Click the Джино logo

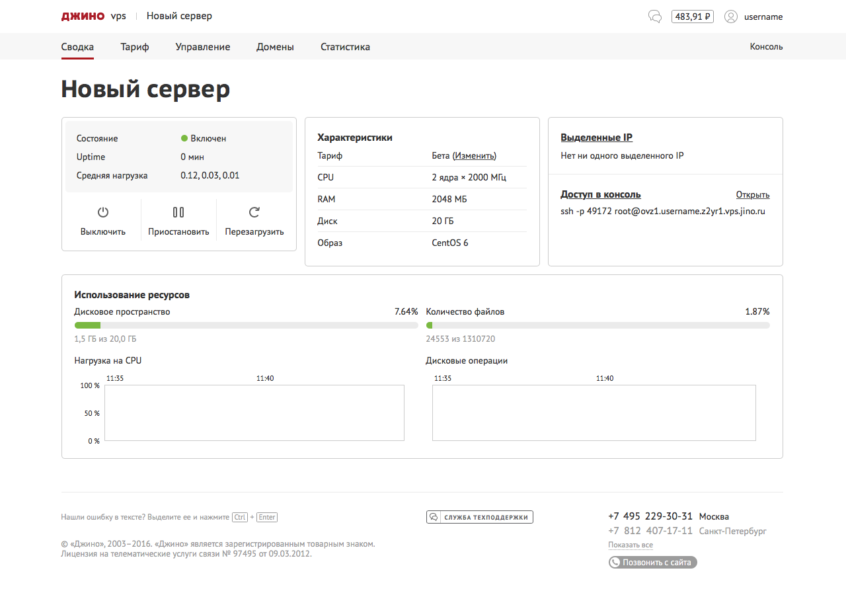(x=83, y=17)
